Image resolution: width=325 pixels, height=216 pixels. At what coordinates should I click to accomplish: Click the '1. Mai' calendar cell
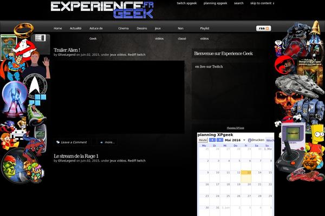point(267,153)
